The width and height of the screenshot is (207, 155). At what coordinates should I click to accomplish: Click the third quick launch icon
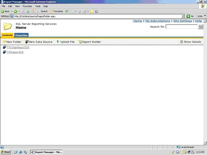click(x=25, y=152)
